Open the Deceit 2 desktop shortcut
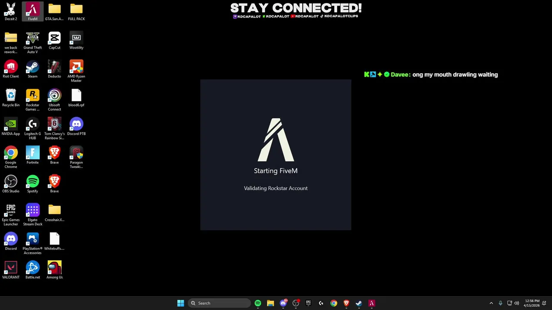 [11, 12]
